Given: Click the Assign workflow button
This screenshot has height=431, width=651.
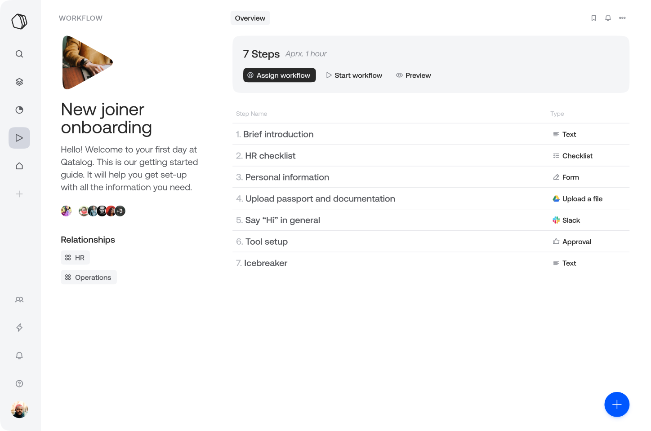Looking at the screenshot, I should [x=280, y=75].
